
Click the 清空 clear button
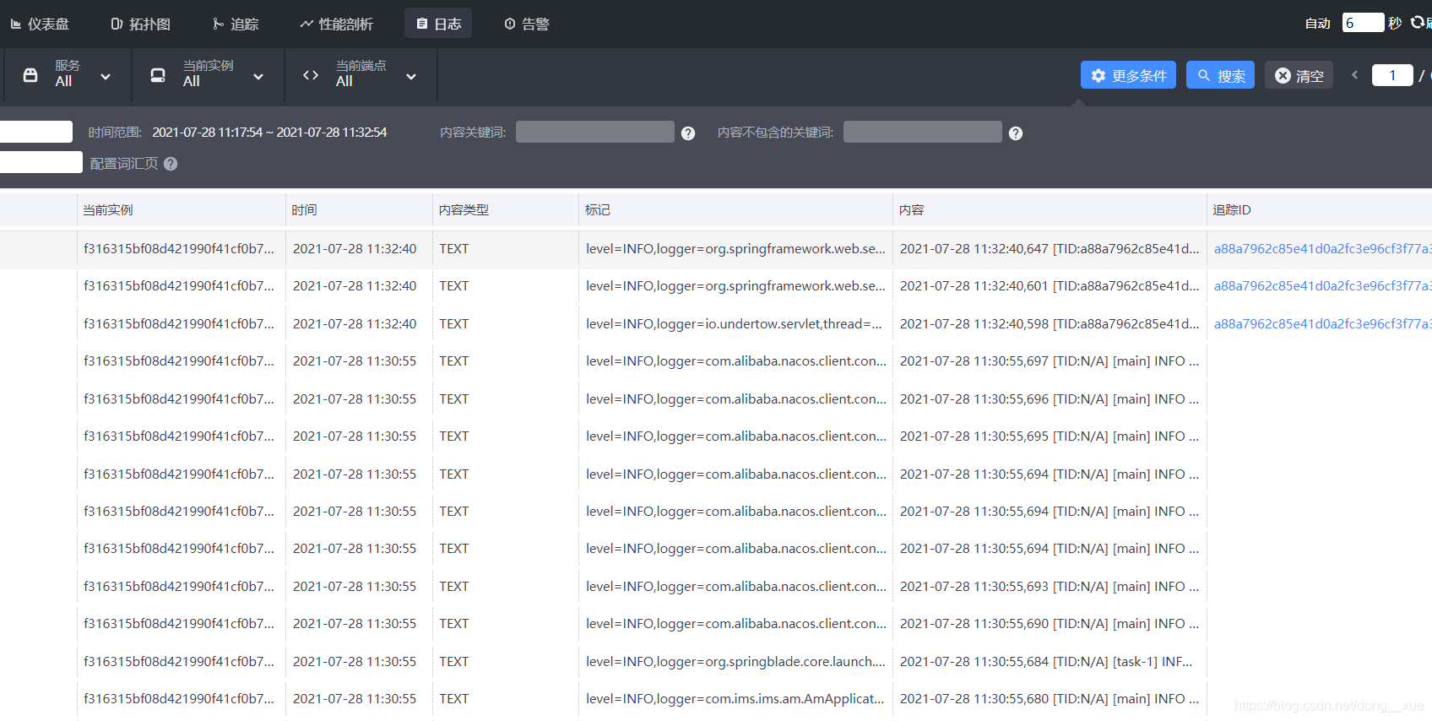pos(1299,75)
